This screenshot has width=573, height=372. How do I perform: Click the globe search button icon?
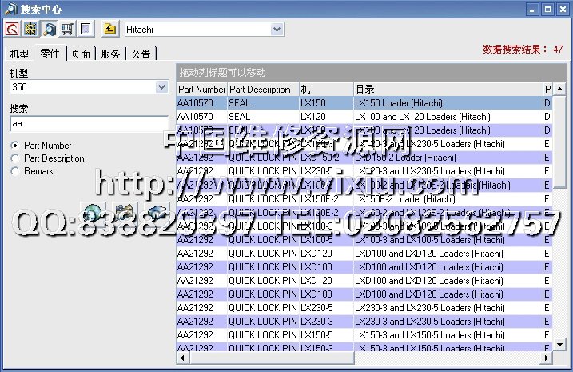tap(93, 213)
